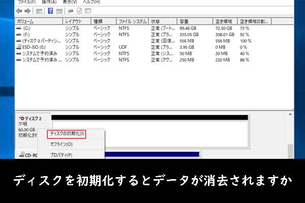This screenshot has height=203, width=305.
Task: Choose オフライン(O) from the context menu
Action: tap(61, 144)
